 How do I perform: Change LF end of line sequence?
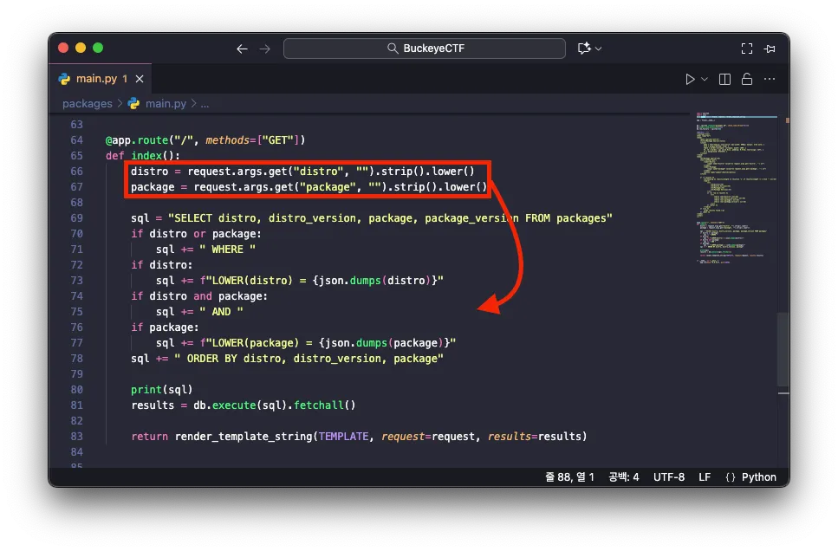(705, 477)
